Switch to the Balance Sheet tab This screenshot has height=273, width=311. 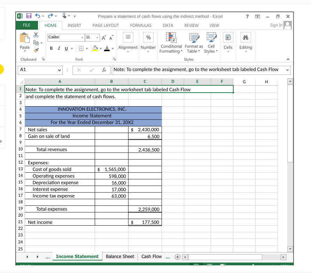coord(120,257)
